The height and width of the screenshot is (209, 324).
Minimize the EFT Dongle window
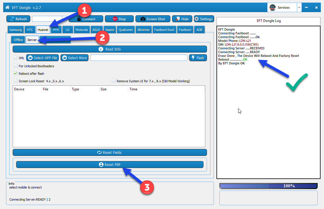tap(306, 8)
